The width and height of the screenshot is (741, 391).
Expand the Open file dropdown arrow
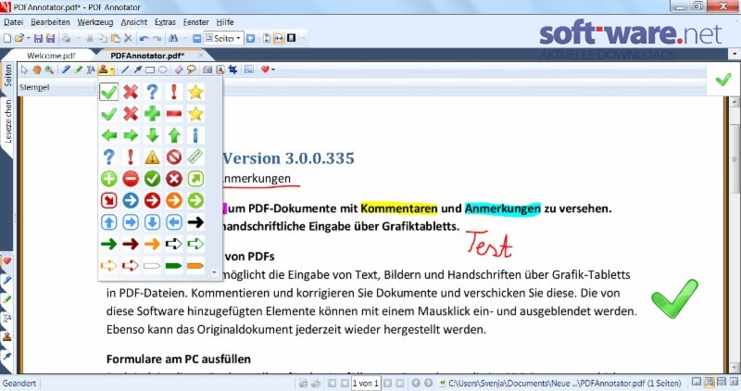click(28, 38)
